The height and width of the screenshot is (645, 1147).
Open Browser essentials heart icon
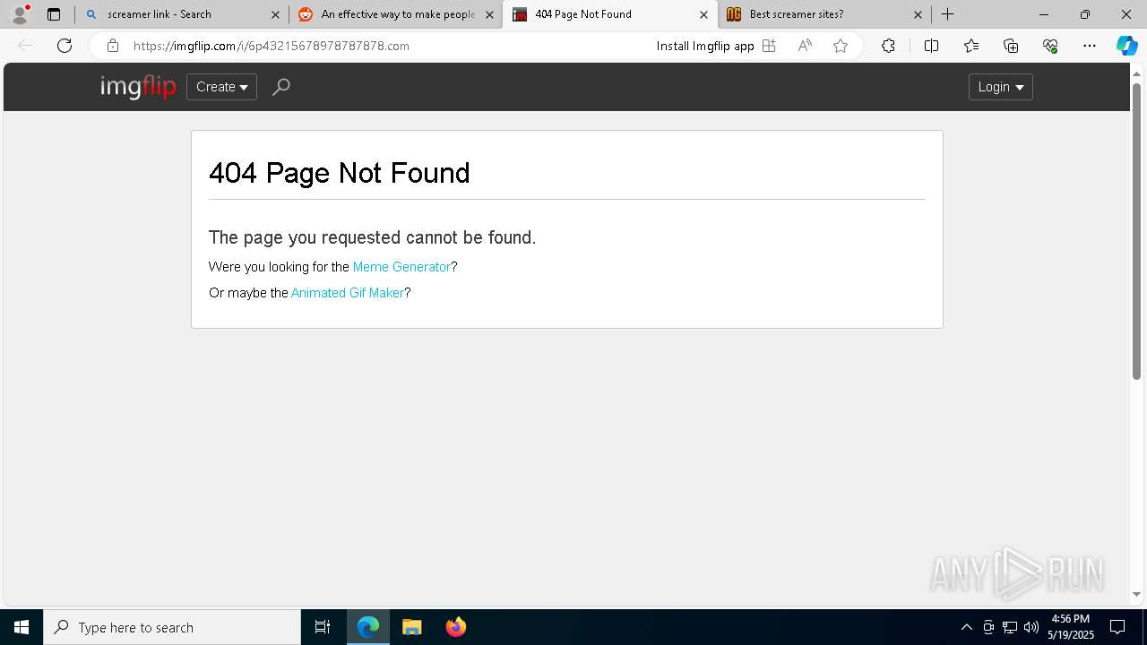coord(1050,46)
